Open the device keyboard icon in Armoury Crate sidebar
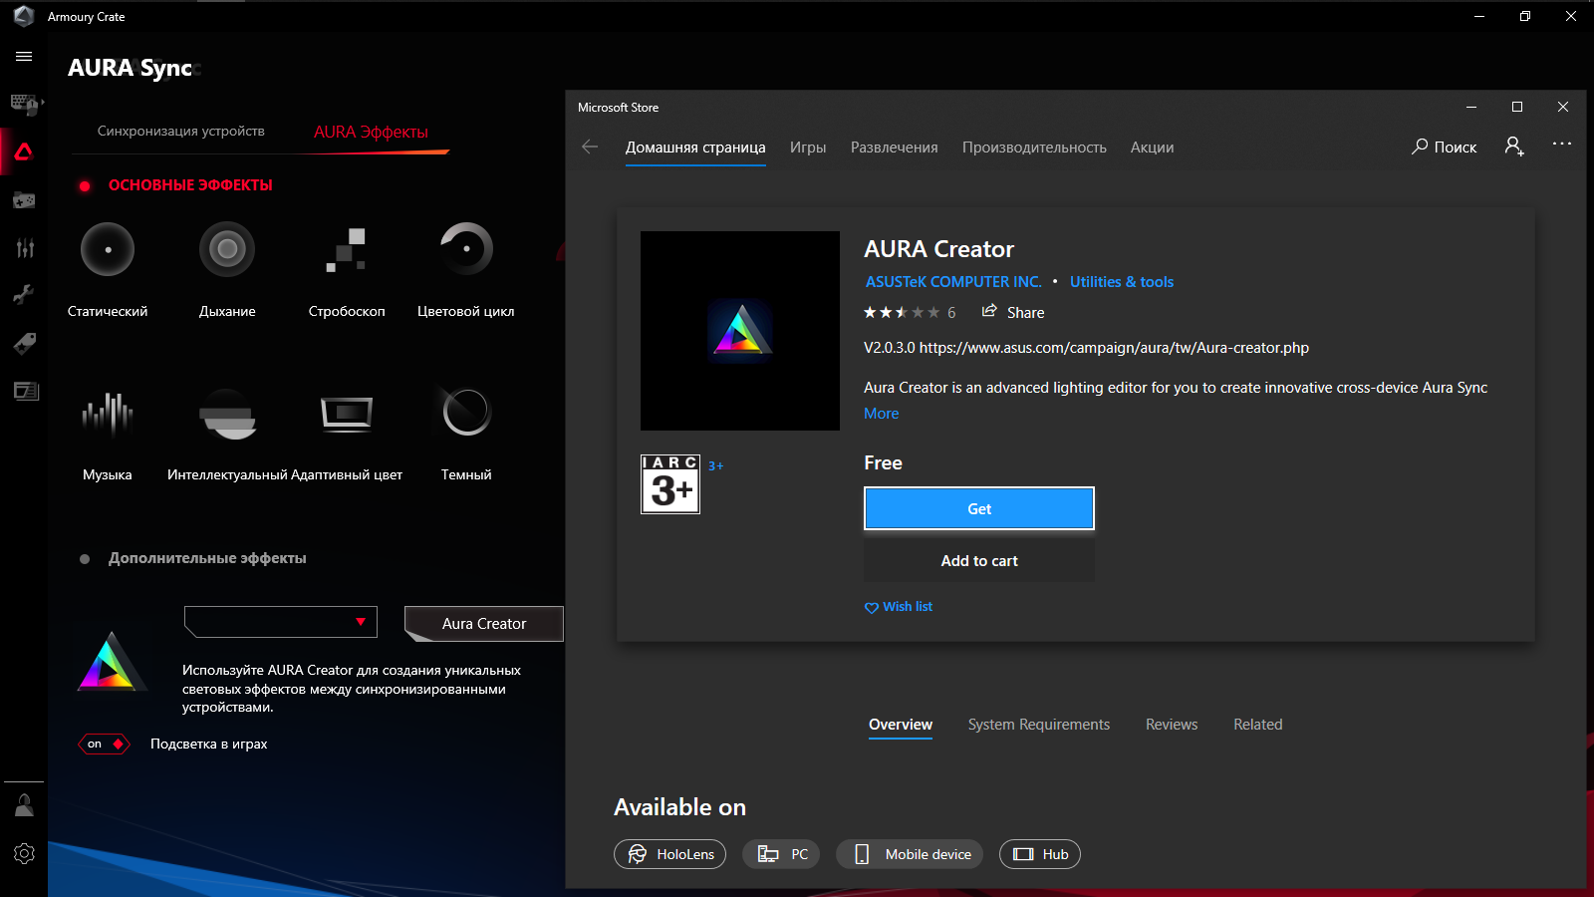The width and height of the screenshot is (1594, 897). (x=24, y=104)
